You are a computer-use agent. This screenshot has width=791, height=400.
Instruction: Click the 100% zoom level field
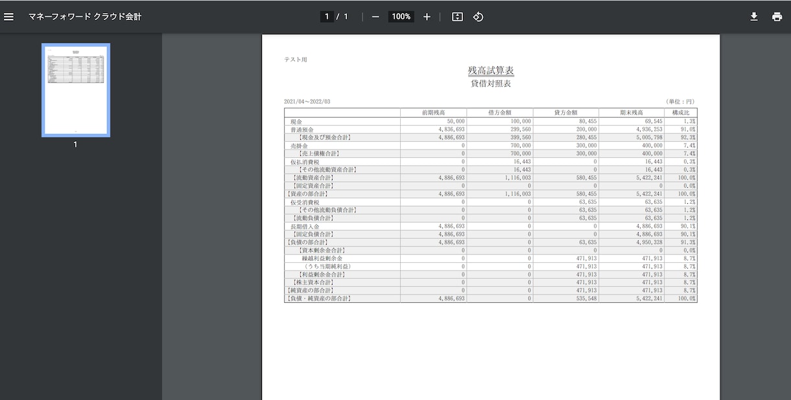pyautogui.click(x=401, y=17)
